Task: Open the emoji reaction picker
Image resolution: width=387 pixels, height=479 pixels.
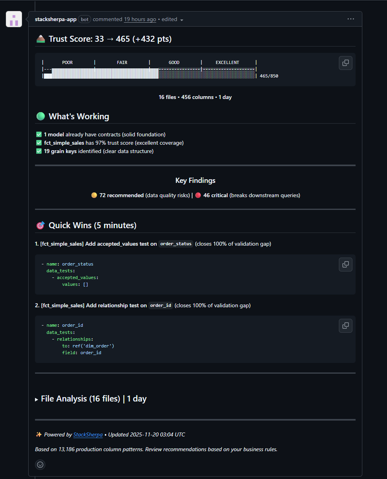Action: (40, 464)
